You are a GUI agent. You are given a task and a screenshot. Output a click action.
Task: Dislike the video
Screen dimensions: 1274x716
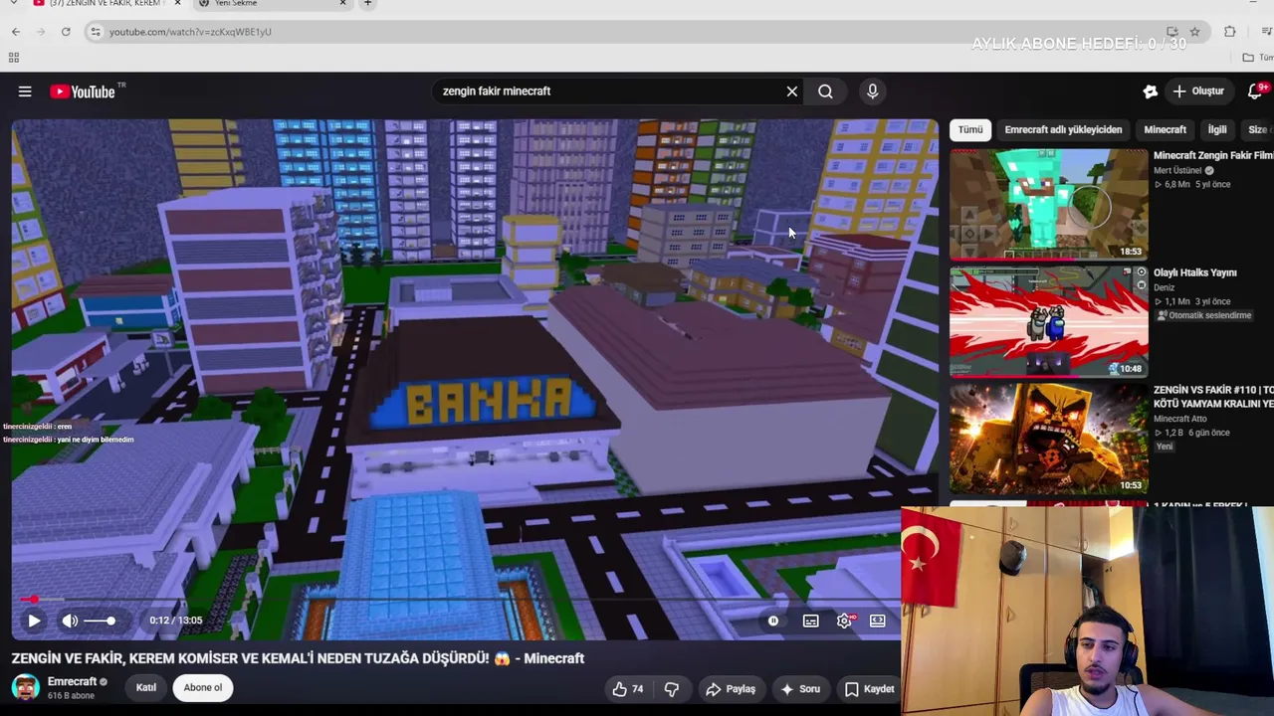pos(672,688)
